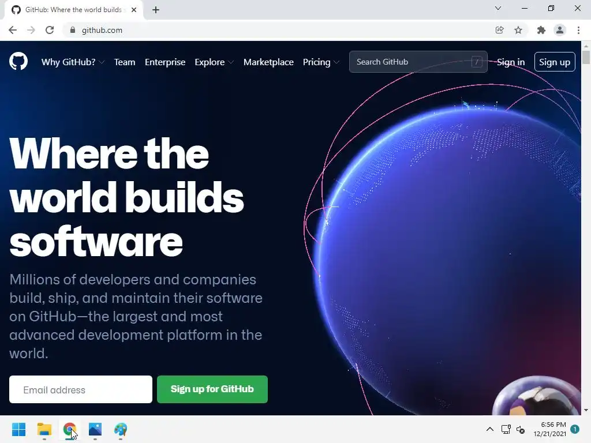View site lock information icon
This screenshot has height=443, width=591.
coord(73,30)
